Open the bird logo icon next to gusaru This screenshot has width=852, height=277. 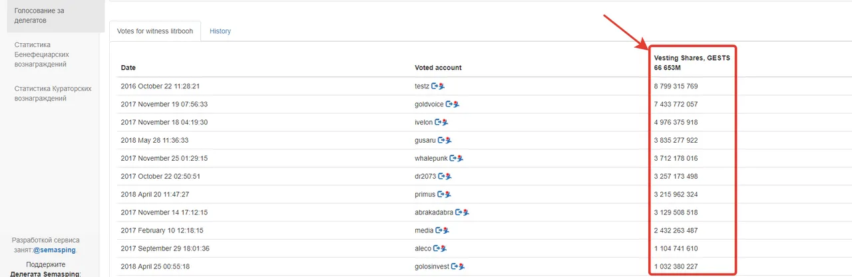[x=449, y=140]
